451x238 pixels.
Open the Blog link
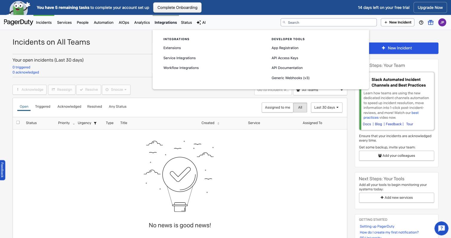379,124
